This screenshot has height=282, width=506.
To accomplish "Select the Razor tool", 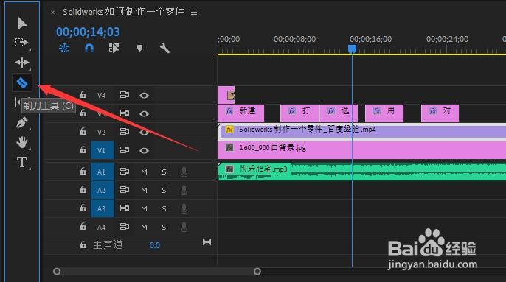I will (x=22, y=82).
